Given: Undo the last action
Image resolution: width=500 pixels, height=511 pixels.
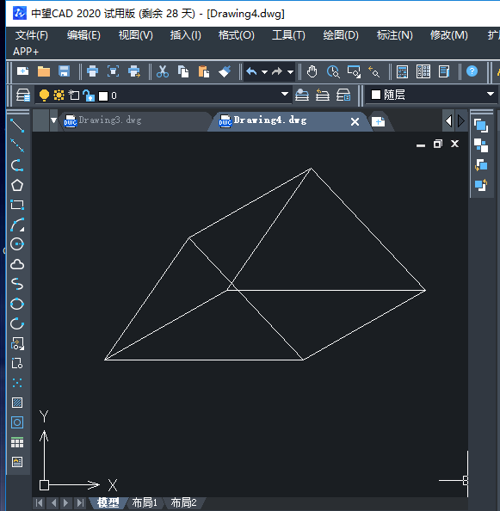Looking at the screenshot, I should pyautogui.click(x=251, y=71).
